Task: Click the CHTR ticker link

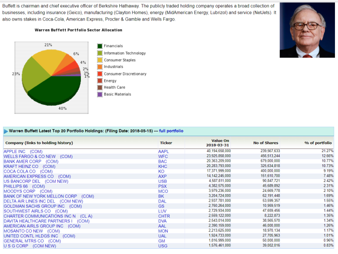Action: coord(164,216)
